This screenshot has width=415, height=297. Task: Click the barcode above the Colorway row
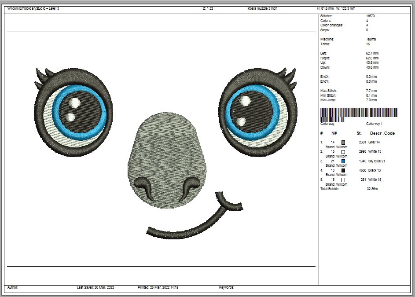click(x=359, y=114)
